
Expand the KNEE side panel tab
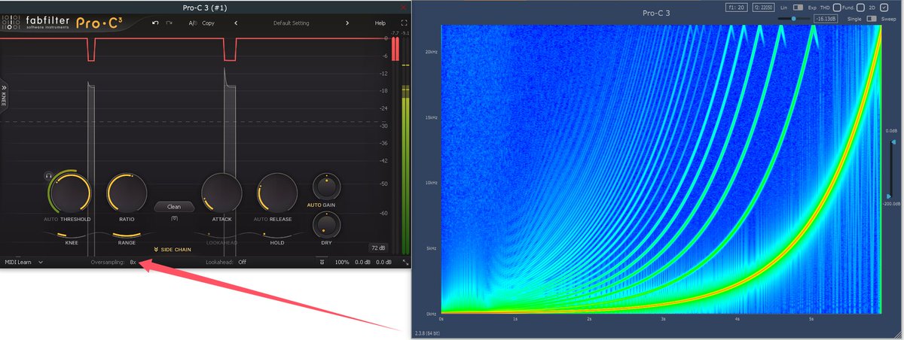(4, 96)
